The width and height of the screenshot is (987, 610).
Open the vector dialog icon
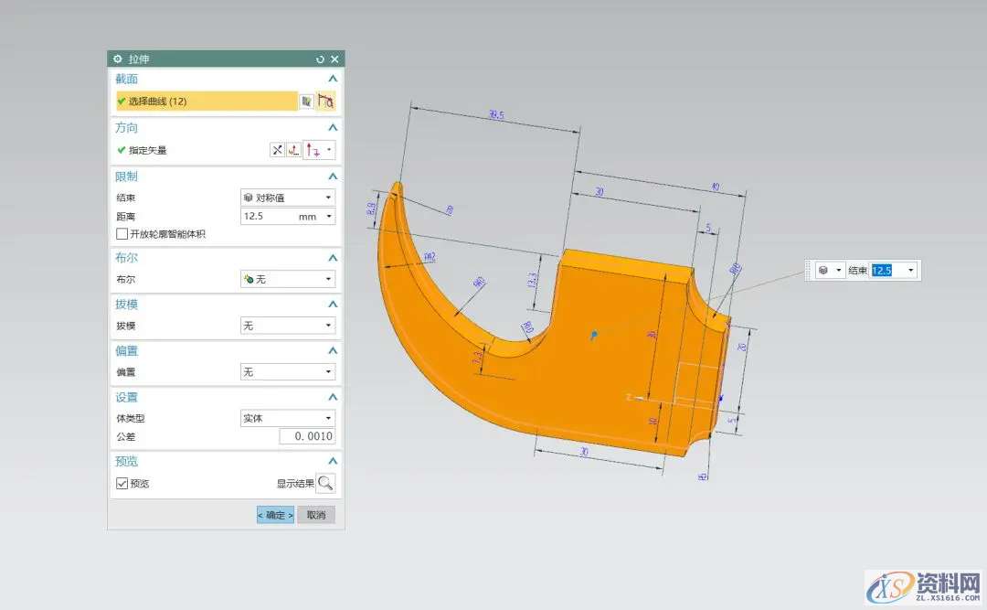pyautogui.click(x=293, y=150)
